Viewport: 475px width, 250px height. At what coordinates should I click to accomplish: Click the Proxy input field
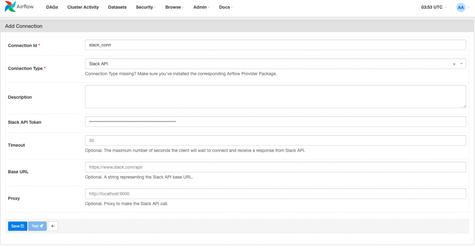point(276,194)
